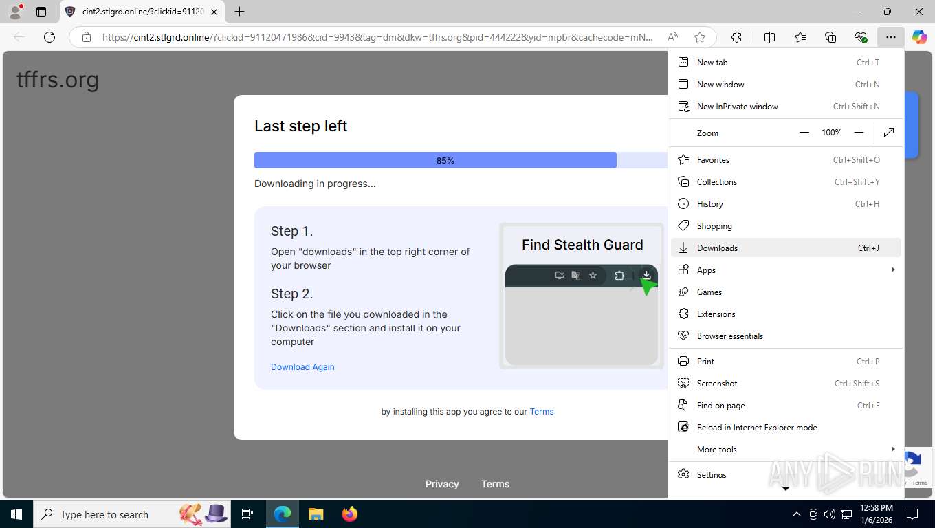Open tab actions menu icon
The image size is (935, 528).
tap(41, 12)
